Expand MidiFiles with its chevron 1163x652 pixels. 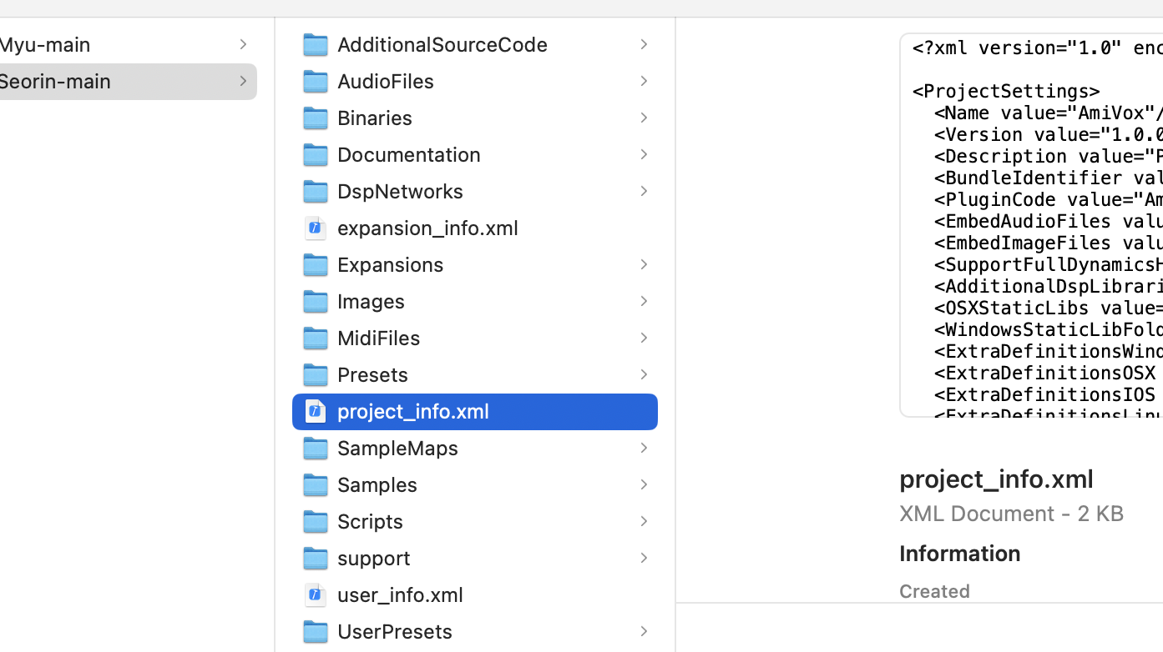pyautogui.click(x=644, y=338)
